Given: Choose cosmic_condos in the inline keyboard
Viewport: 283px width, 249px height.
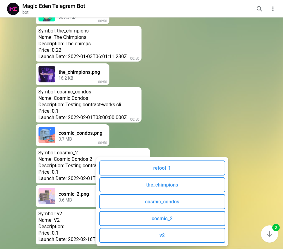Looking at the screenshot, I should point(162,202).
